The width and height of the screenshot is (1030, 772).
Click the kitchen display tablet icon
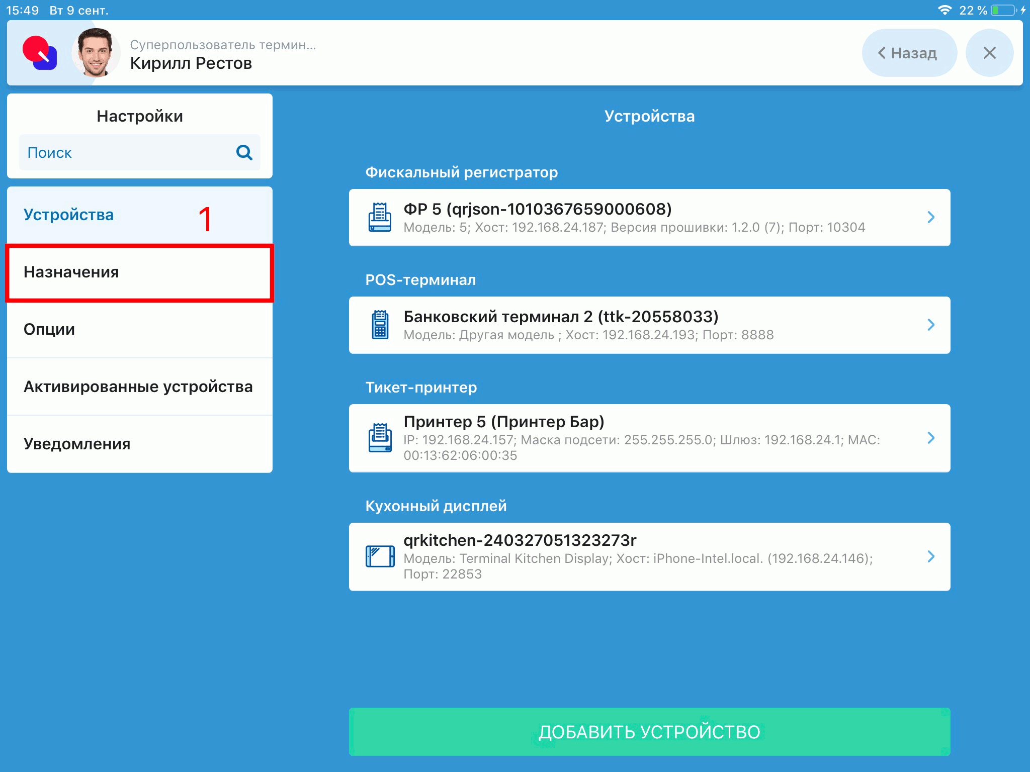point(380,556)
